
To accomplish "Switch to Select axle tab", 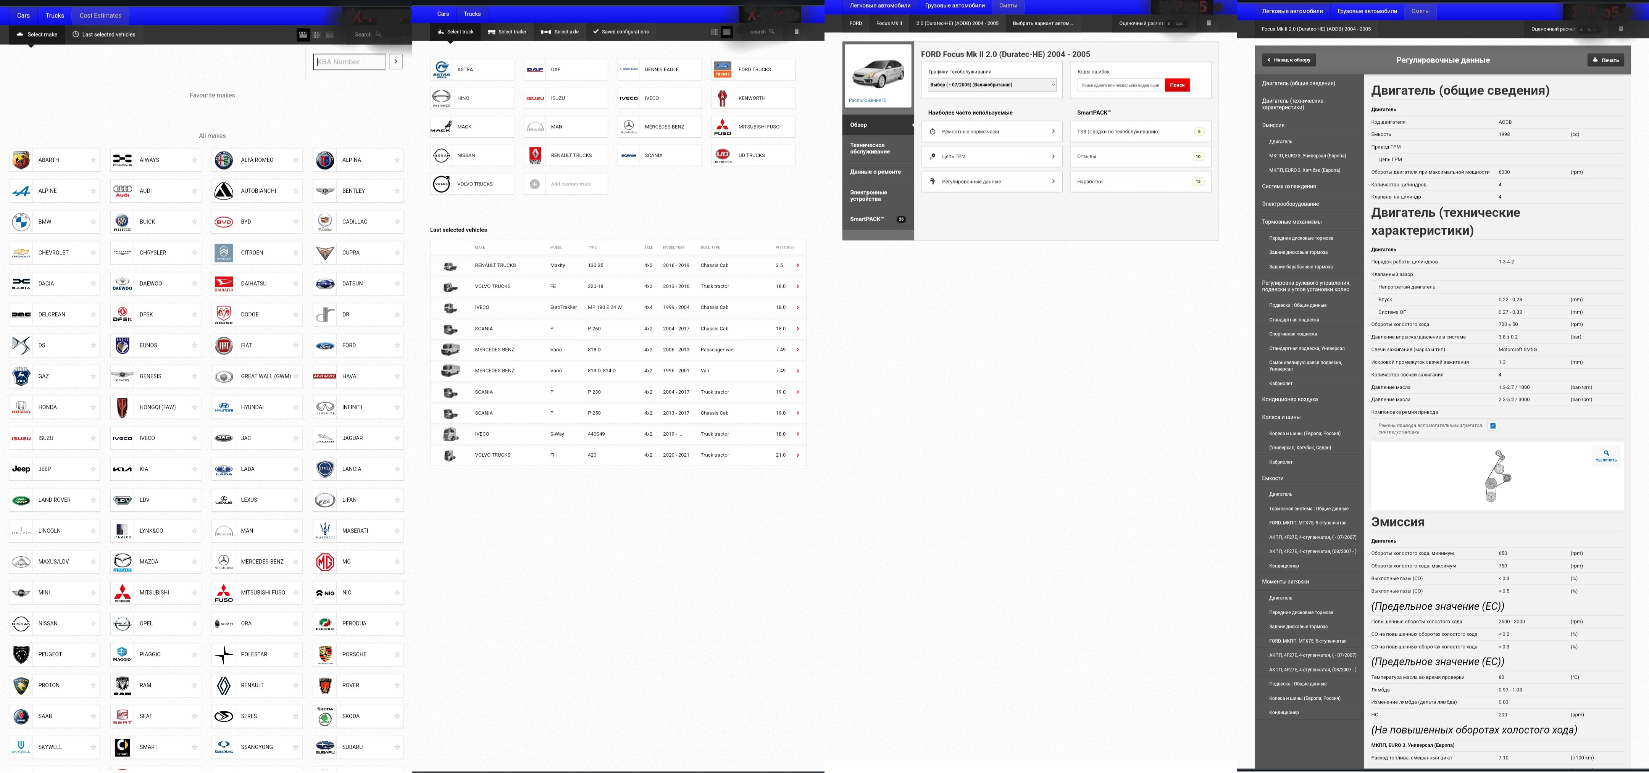I will click(x=560, y=32).
